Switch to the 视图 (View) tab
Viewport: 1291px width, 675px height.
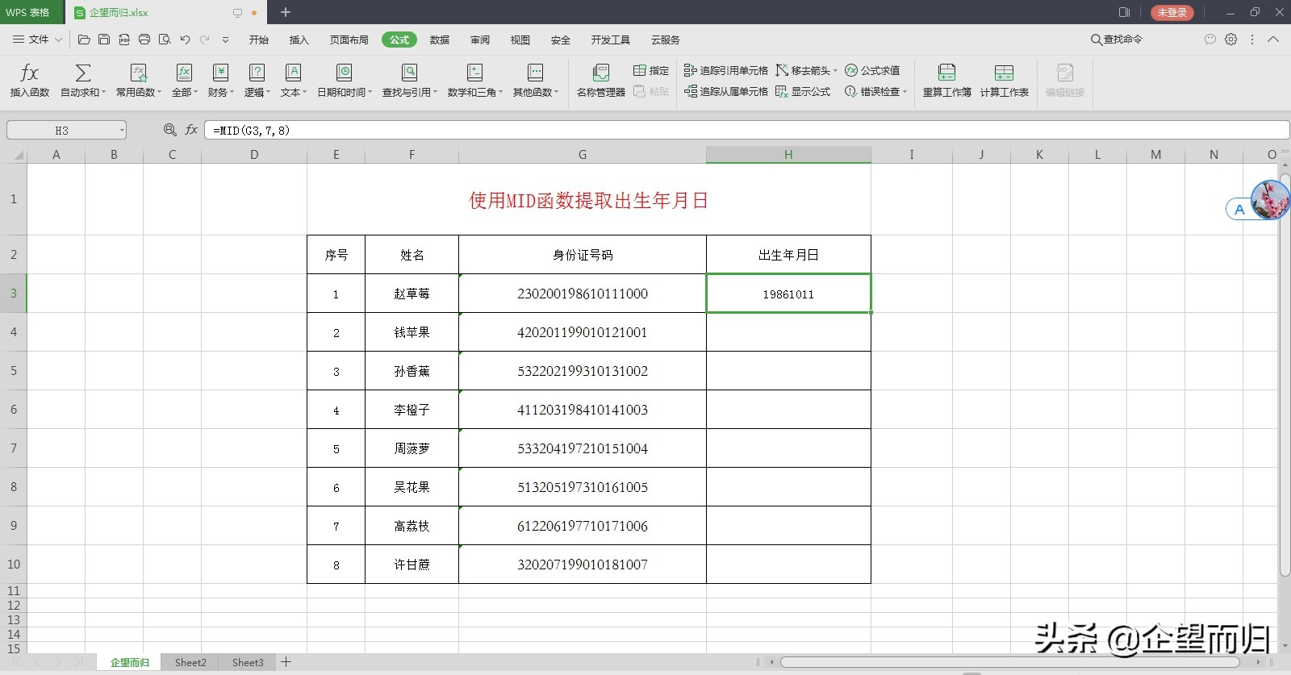click(520, 40)
